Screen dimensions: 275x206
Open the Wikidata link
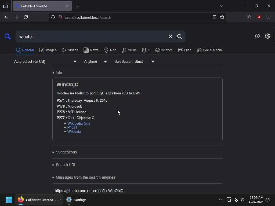74,131
